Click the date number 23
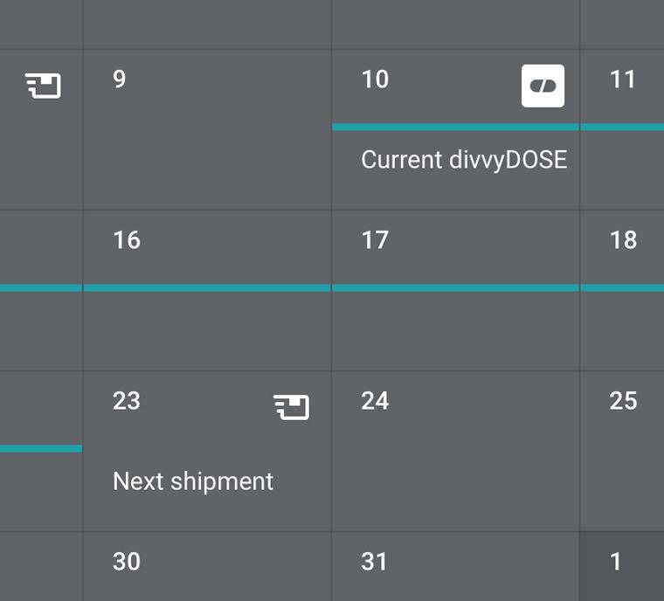 click(127, 401)
